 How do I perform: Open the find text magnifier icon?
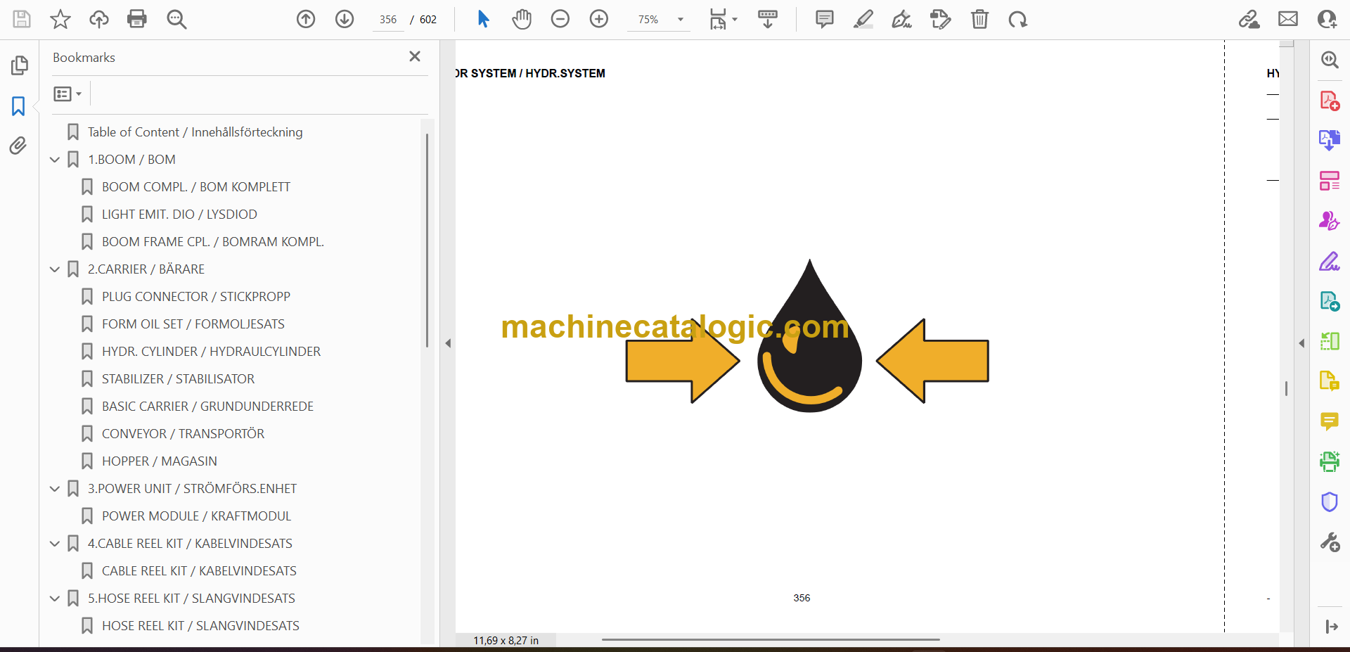click(176, 19)
